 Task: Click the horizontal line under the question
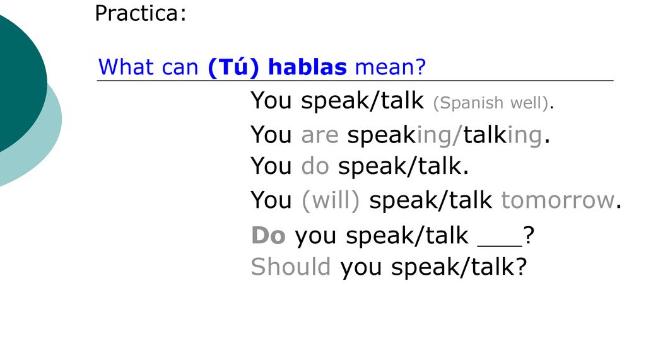355,81
